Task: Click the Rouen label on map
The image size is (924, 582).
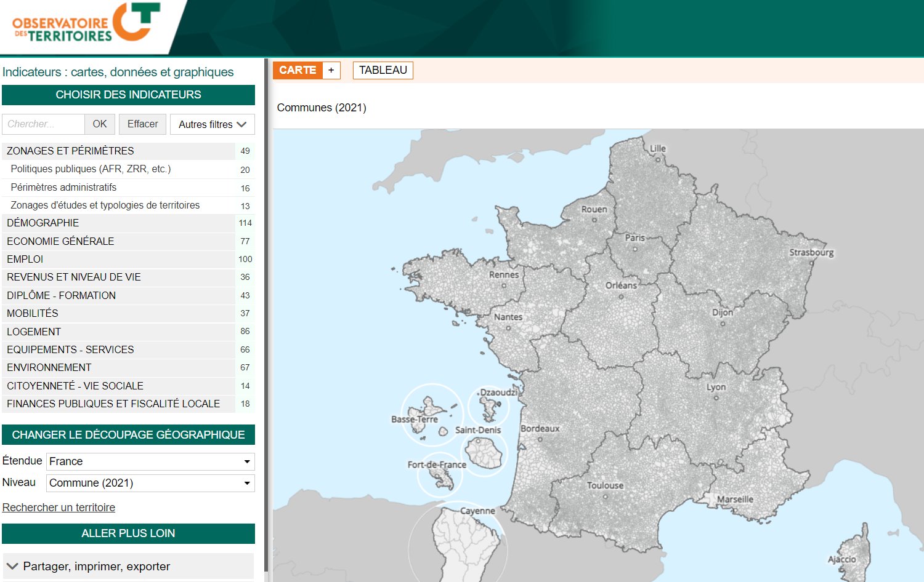Action: 594,209
